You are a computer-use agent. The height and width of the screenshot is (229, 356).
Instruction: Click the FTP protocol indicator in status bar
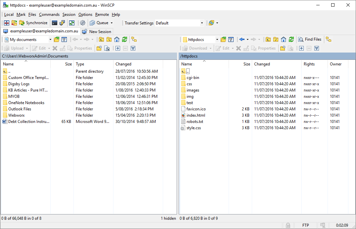[305, 225]
